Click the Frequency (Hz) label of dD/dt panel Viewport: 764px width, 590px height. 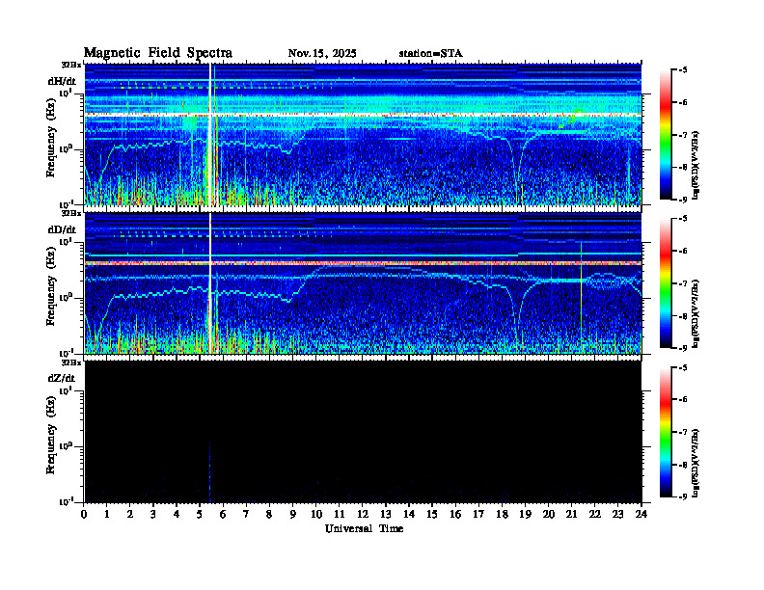(x=51, y=288)
